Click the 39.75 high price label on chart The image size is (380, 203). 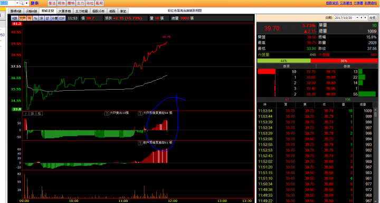166,37
